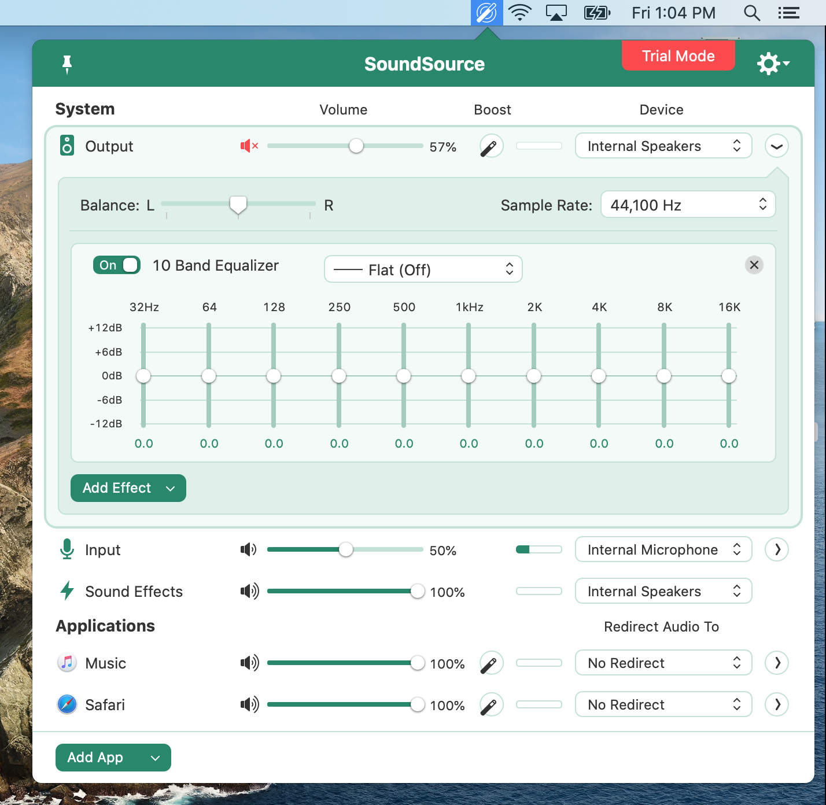Click the Sound Effects lightning icon

[67, 591]
